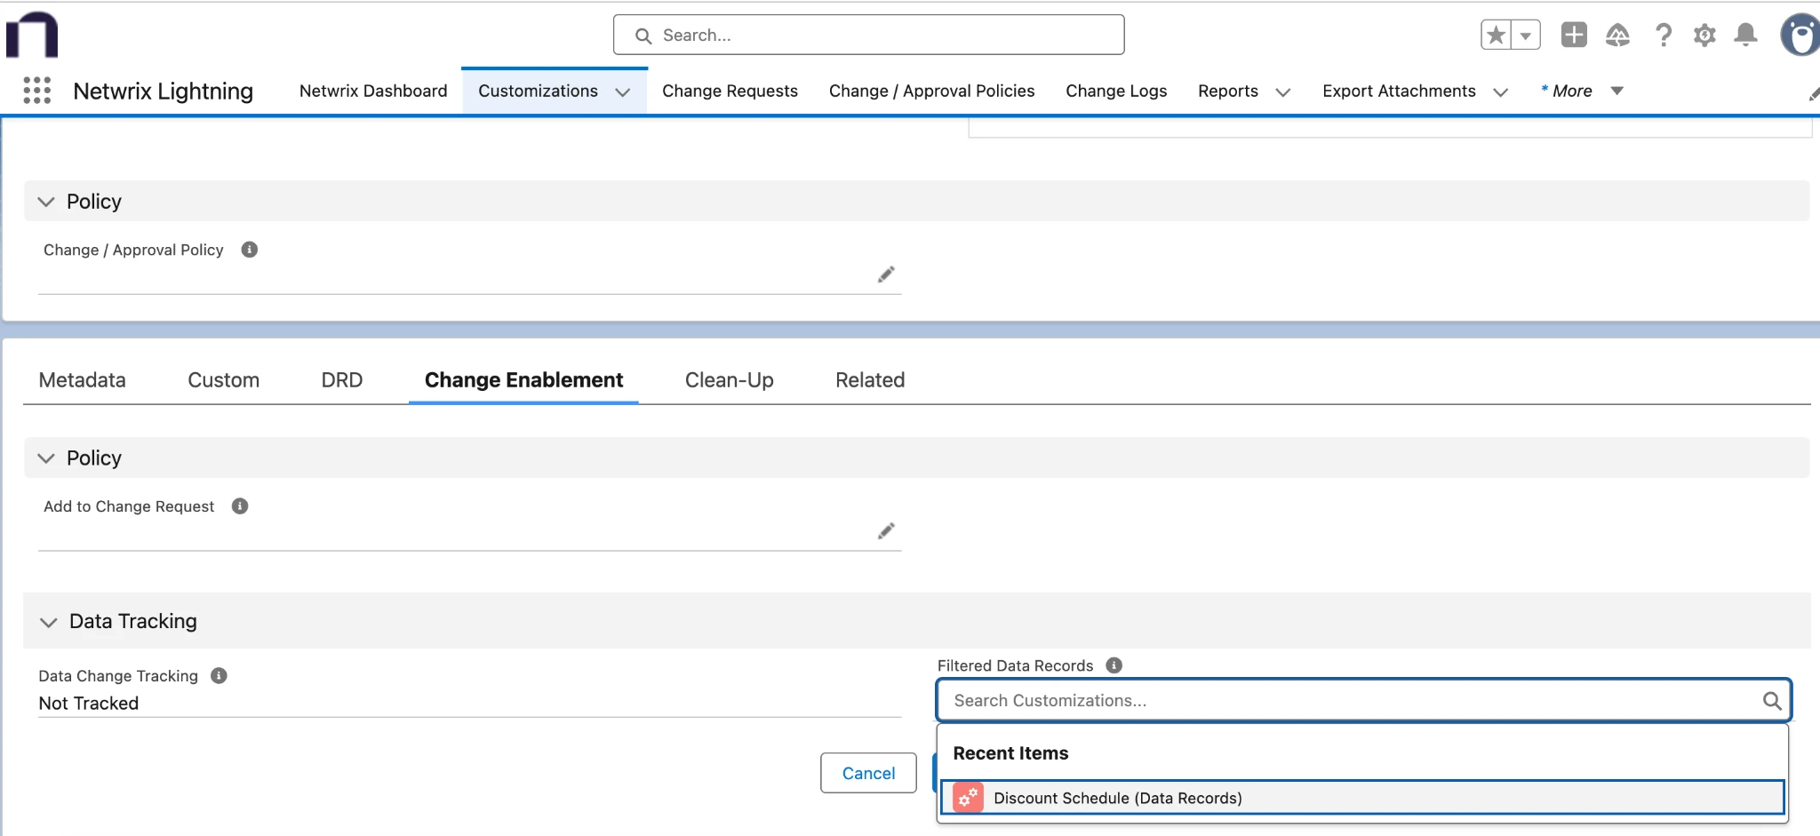The image size is (1820, 836).
Task: Open the Customizations tab dropdown chevron
Action: click(x=620, y=91)
